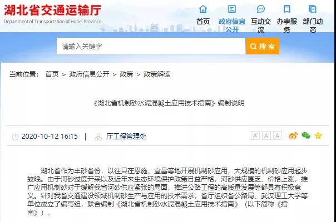The width and height of the screenshot is (336, 222).
Task: Click the orange 搜索 search button
Action: tap(262, 46)
